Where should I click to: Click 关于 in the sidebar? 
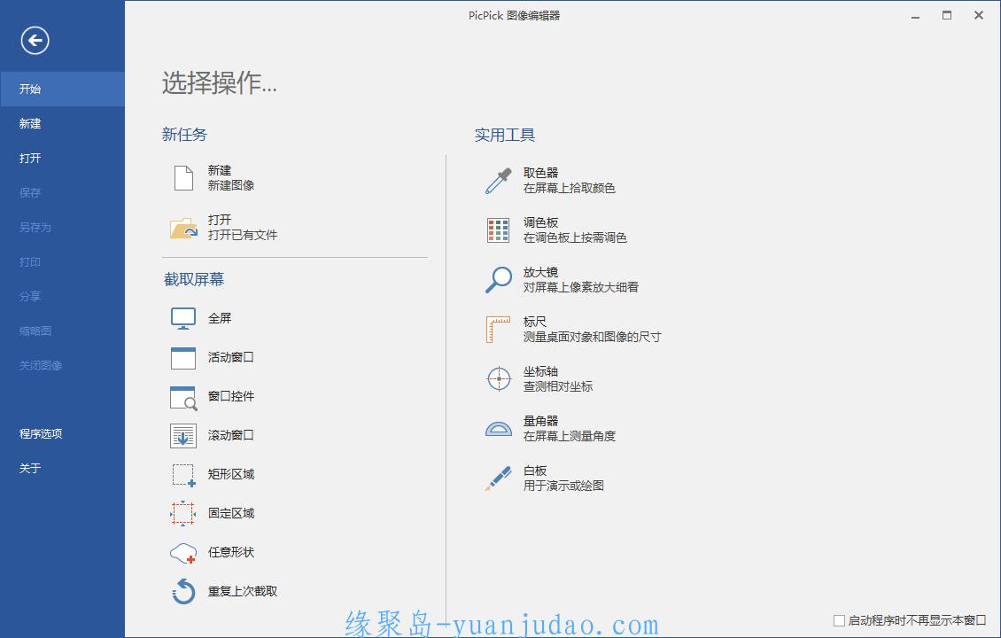[31, 469]
